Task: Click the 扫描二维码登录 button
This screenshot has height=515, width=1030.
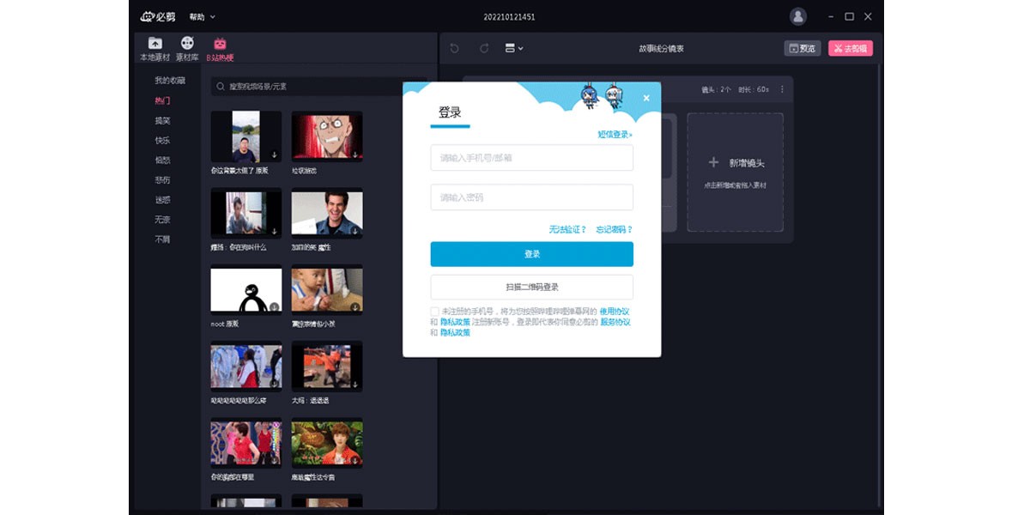Action: click(x=532, y=287)
